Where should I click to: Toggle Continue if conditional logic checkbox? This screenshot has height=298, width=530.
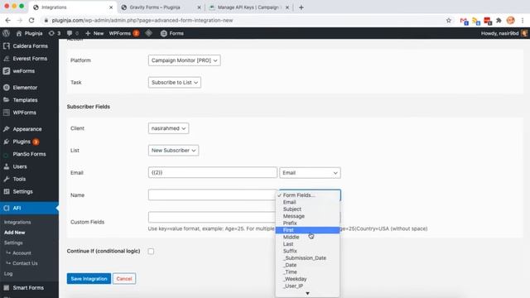tap(151, 252)
